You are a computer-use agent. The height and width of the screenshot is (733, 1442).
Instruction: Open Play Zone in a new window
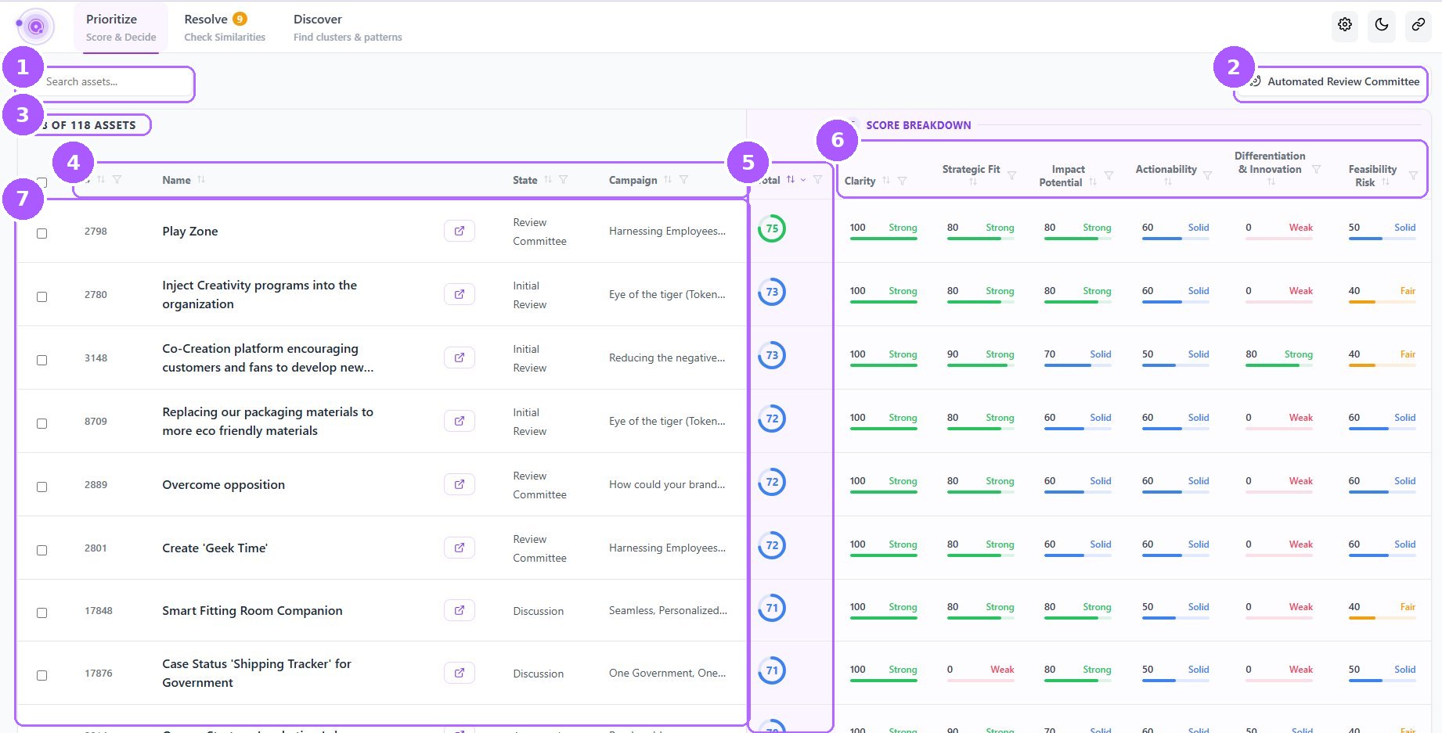(x=460, y=231)
